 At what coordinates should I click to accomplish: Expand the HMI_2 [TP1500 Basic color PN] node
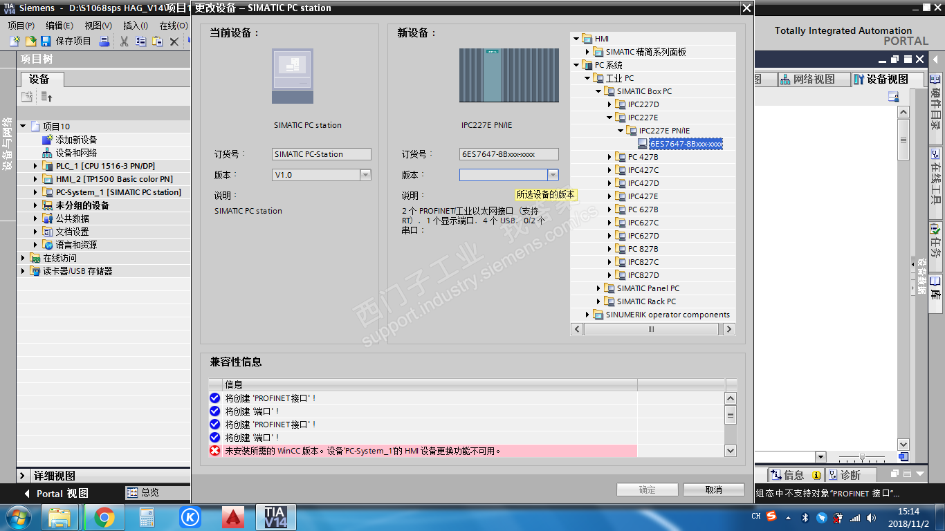36,179
